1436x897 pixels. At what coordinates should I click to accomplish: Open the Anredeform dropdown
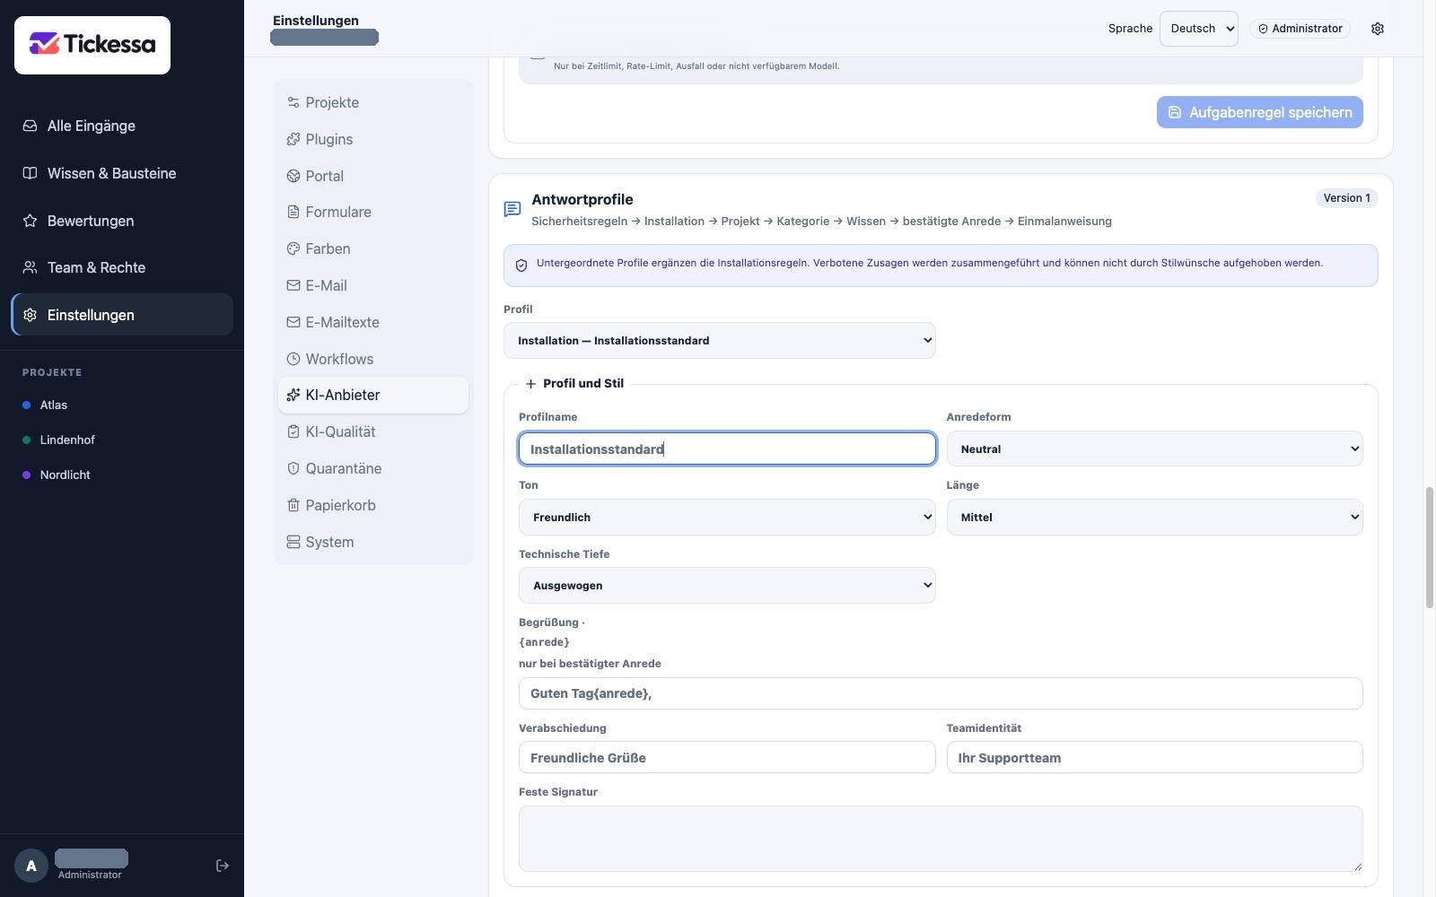coord(1154,448)
